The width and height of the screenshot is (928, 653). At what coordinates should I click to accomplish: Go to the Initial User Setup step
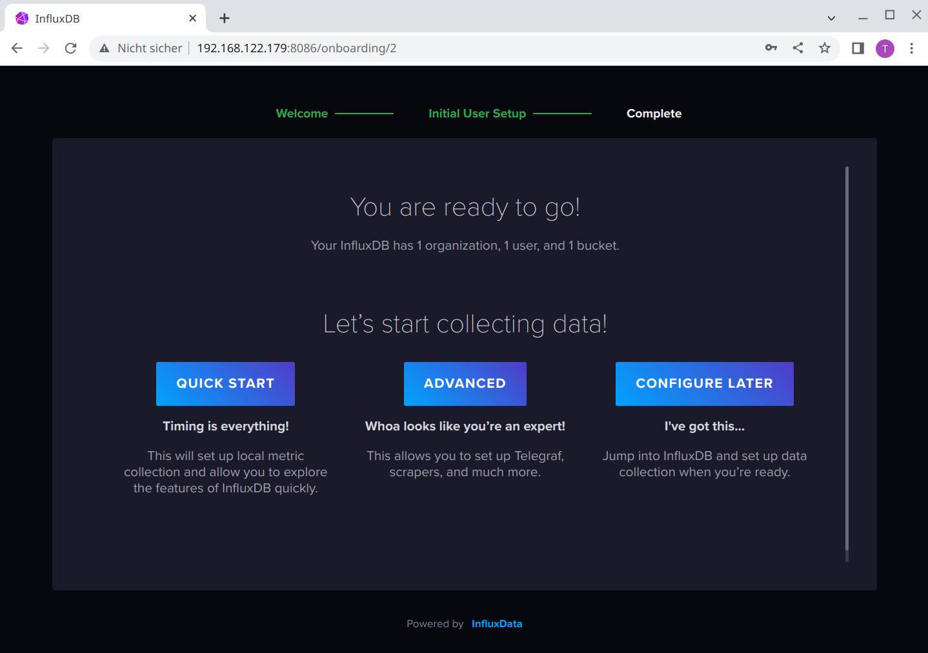[x=477, y=114]
